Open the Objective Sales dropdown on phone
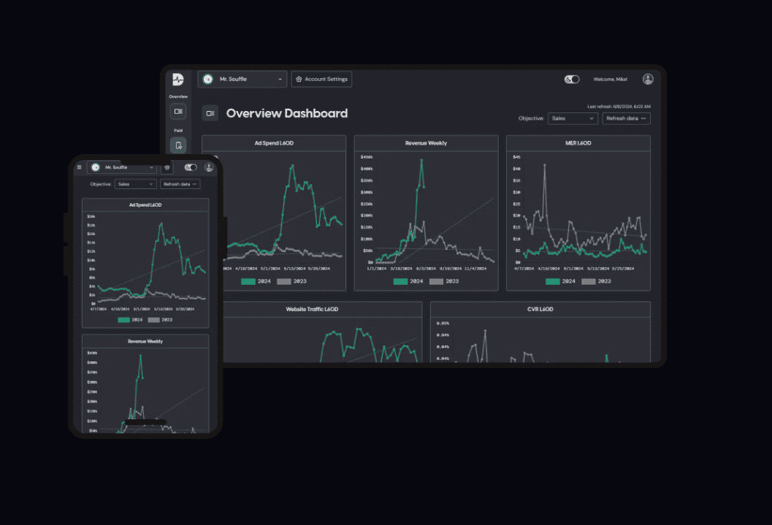This screenshot has width=772, height=525. tap(136, 184)
